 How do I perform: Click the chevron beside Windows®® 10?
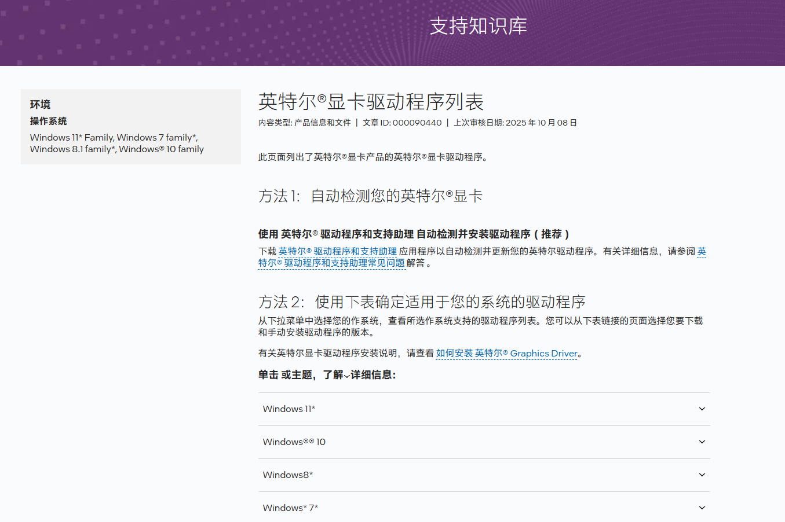click(x=702, y=442)
